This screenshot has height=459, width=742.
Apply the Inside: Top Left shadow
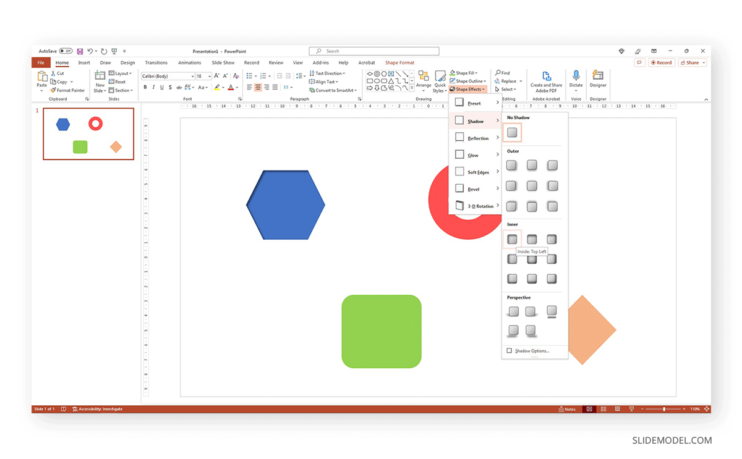tap(512, 238)
